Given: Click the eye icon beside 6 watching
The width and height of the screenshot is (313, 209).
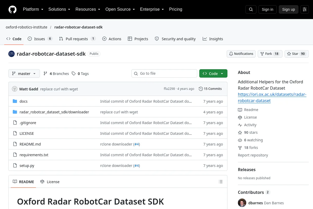Looking at the screenshot, I should click(x=240, y=140).
